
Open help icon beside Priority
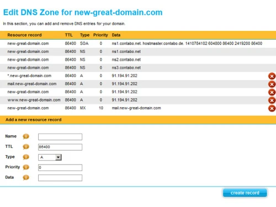[x=26, y=167]
